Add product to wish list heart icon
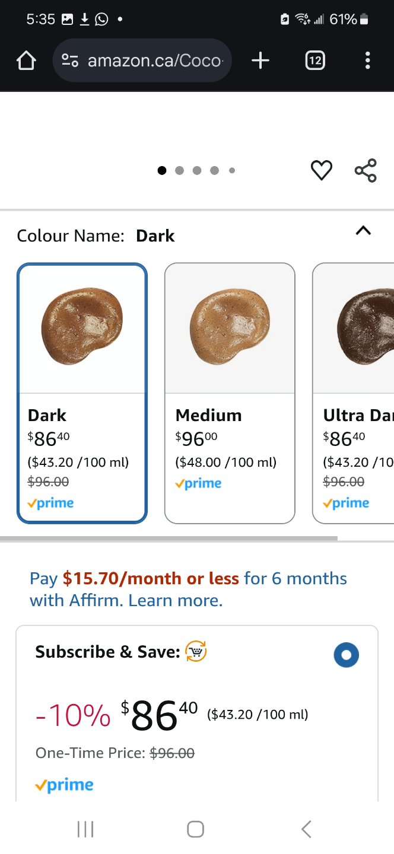This screenshot has width=394, height=854. pos(322,171)
